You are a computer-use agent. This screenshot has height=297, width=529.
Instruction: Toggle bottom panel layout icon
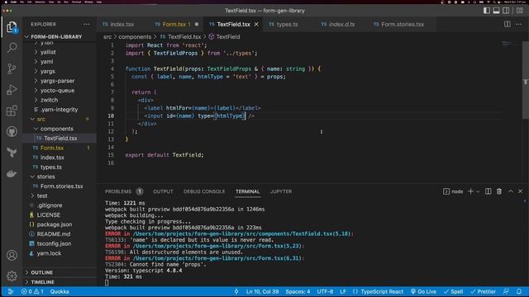point(496,11)
